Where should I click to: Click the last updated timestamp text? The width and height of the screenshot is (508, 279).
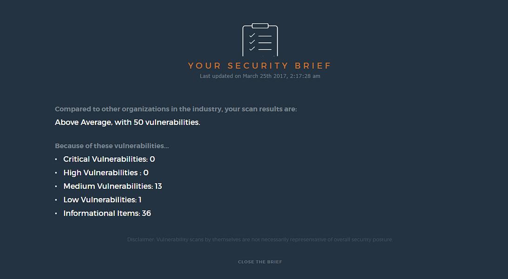click(260, 76)
